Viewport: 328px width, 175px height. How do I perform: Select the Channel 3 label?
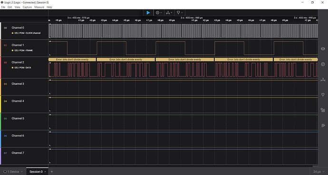coord(18,84)
